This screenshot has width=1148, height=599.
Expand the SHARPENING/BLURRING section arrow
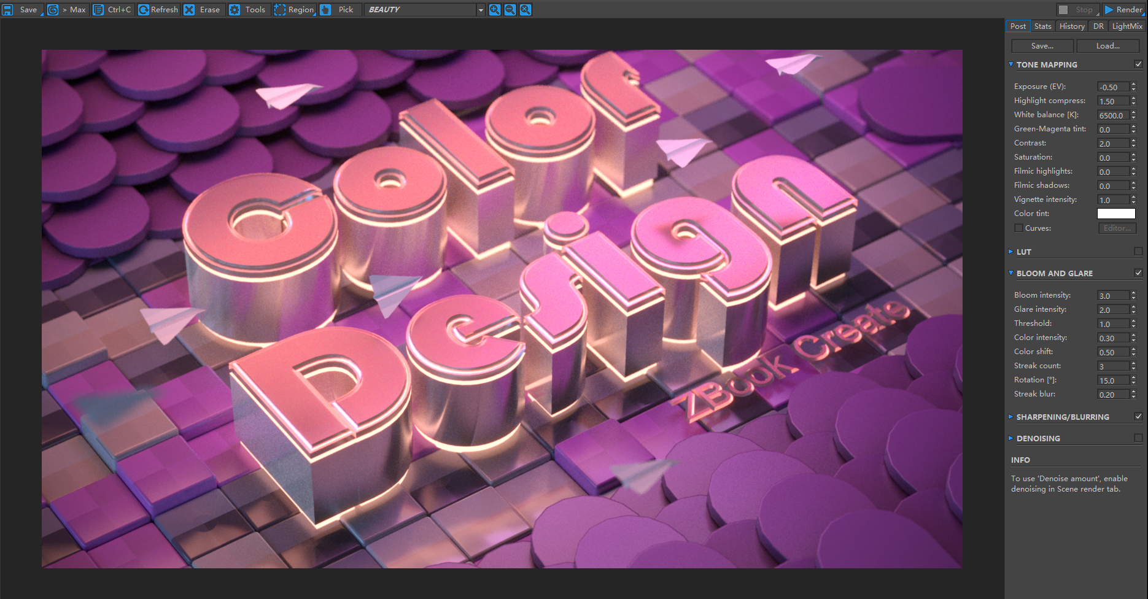pyautogui.click(x=1011, y=417)
